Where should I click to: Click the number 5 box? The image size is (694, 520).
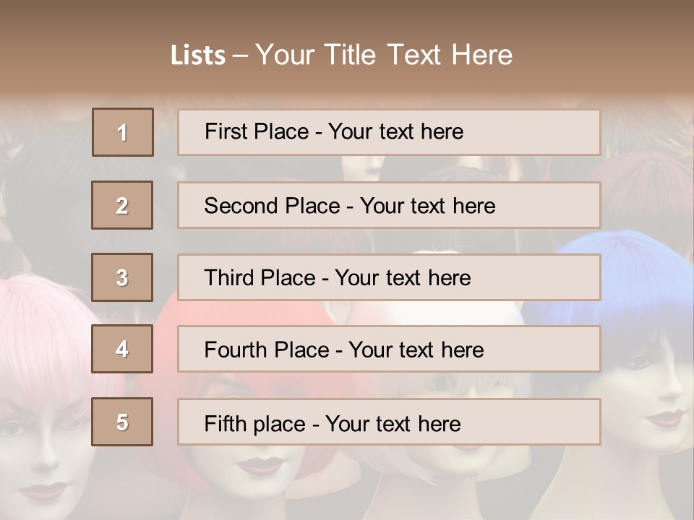122,422
